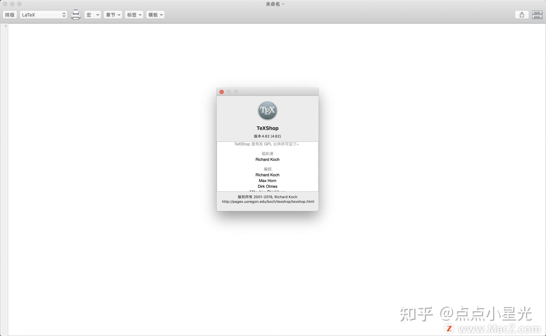Click the TeXShop TeX logo icon
Image resolution: width=546 pixels, height=336 pixels.
tap(267, 110)
